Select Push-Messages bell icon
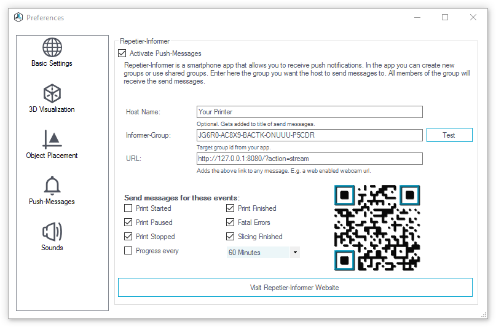The width and height of the screenshot is (496, 327). coord(52,186)
